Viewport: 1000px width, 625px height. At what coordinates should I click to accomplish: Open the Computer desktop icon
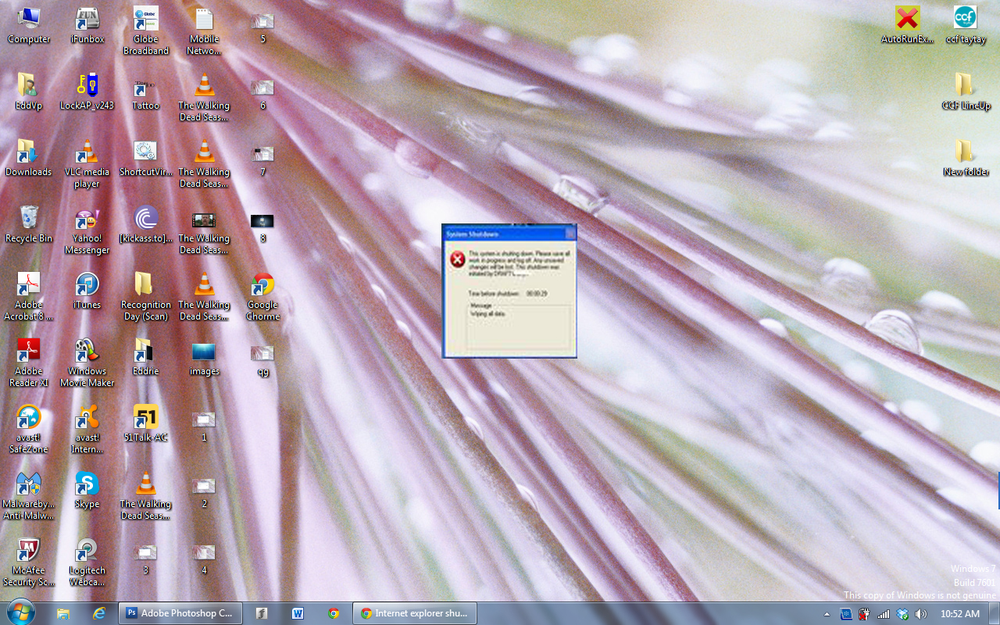28,25
